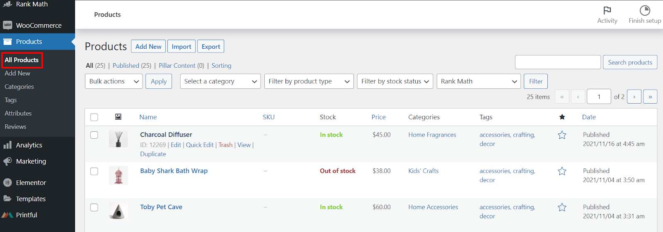Open the Select a category dropdown
663x232 pixels.
point(220,81)
